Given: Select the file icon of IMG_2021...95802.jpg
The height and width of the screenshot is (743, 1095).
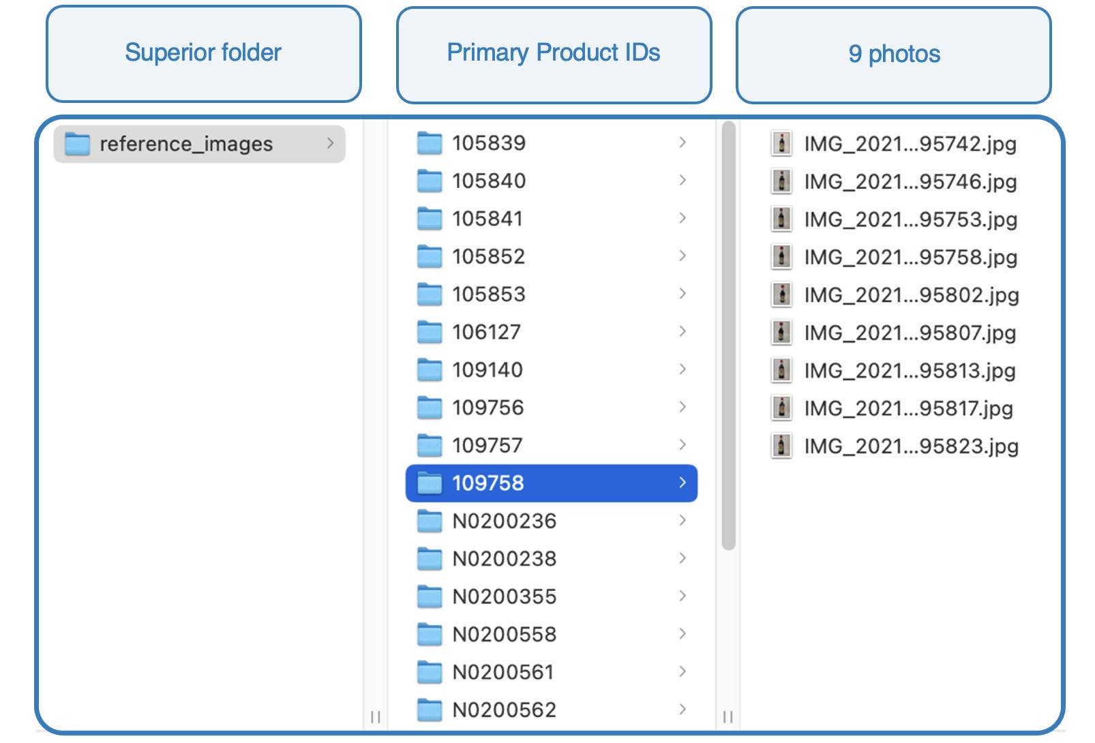Looking at the screenshot, I should pyautogui.click(x=781, y=295).
